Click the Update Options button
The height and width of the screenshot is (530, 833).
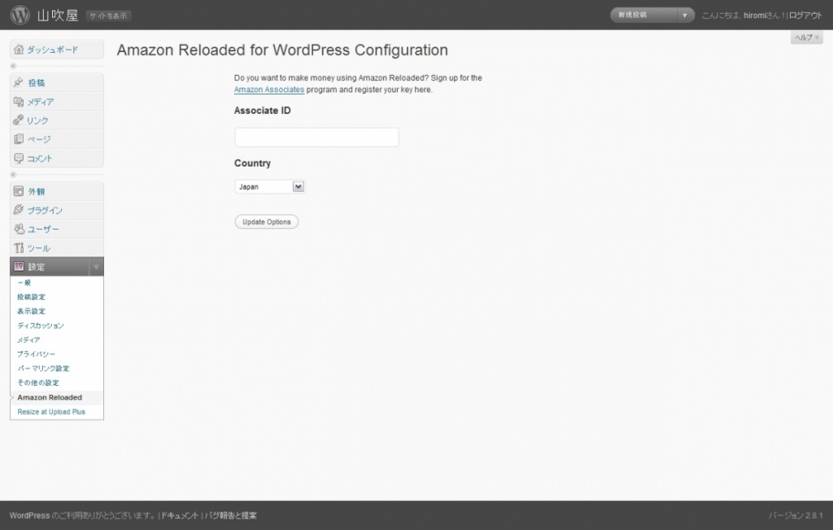coord(267,221)
